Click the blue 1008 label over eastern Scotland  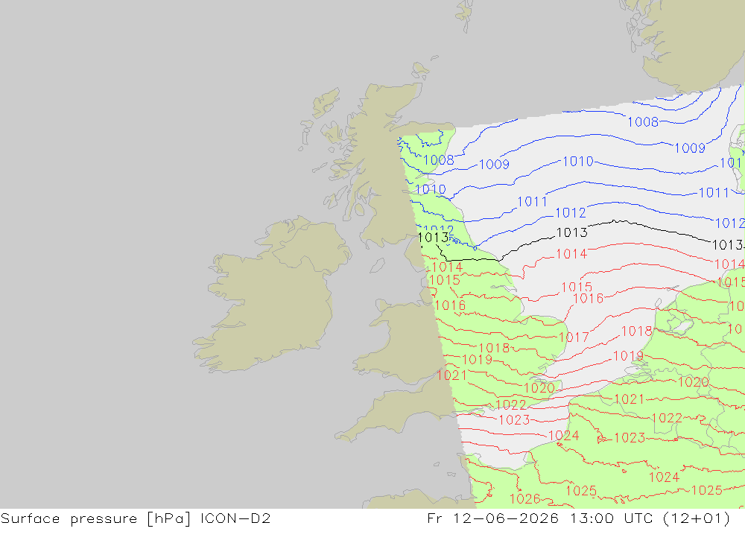point(439,160)
